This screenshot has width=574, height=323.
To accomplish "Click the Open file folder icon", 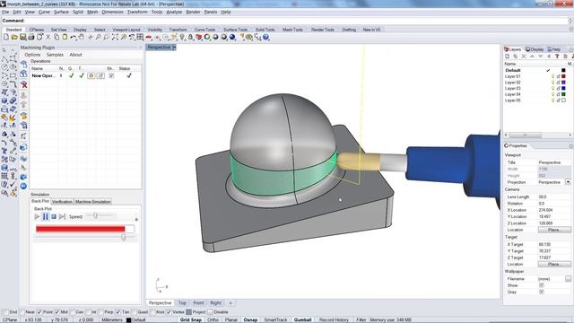I will (14, 37).
